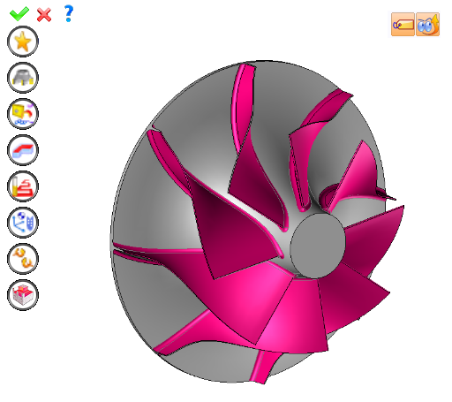This screenshot has height=402, width=452.
Task: Select the gold star favorites icon
Action: [x=23, y=42]
